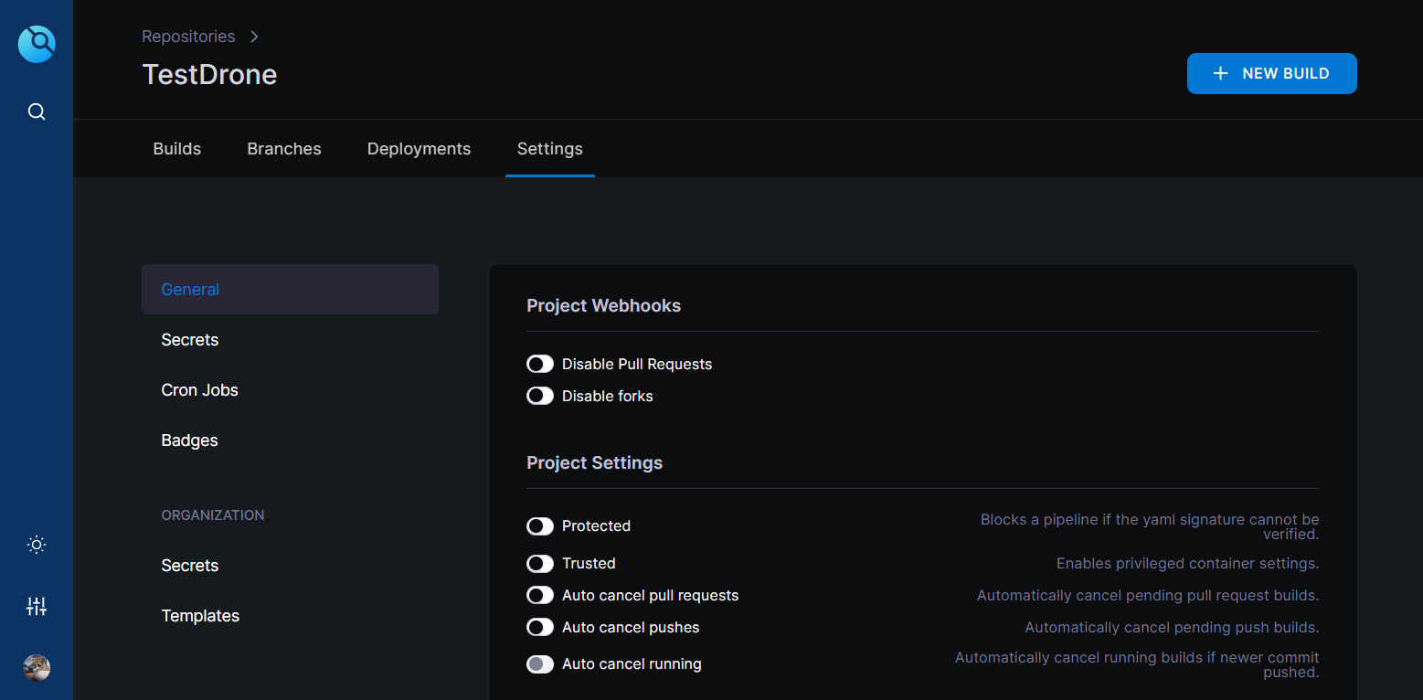Click the Drone logo icon

(x=37, y=44)
